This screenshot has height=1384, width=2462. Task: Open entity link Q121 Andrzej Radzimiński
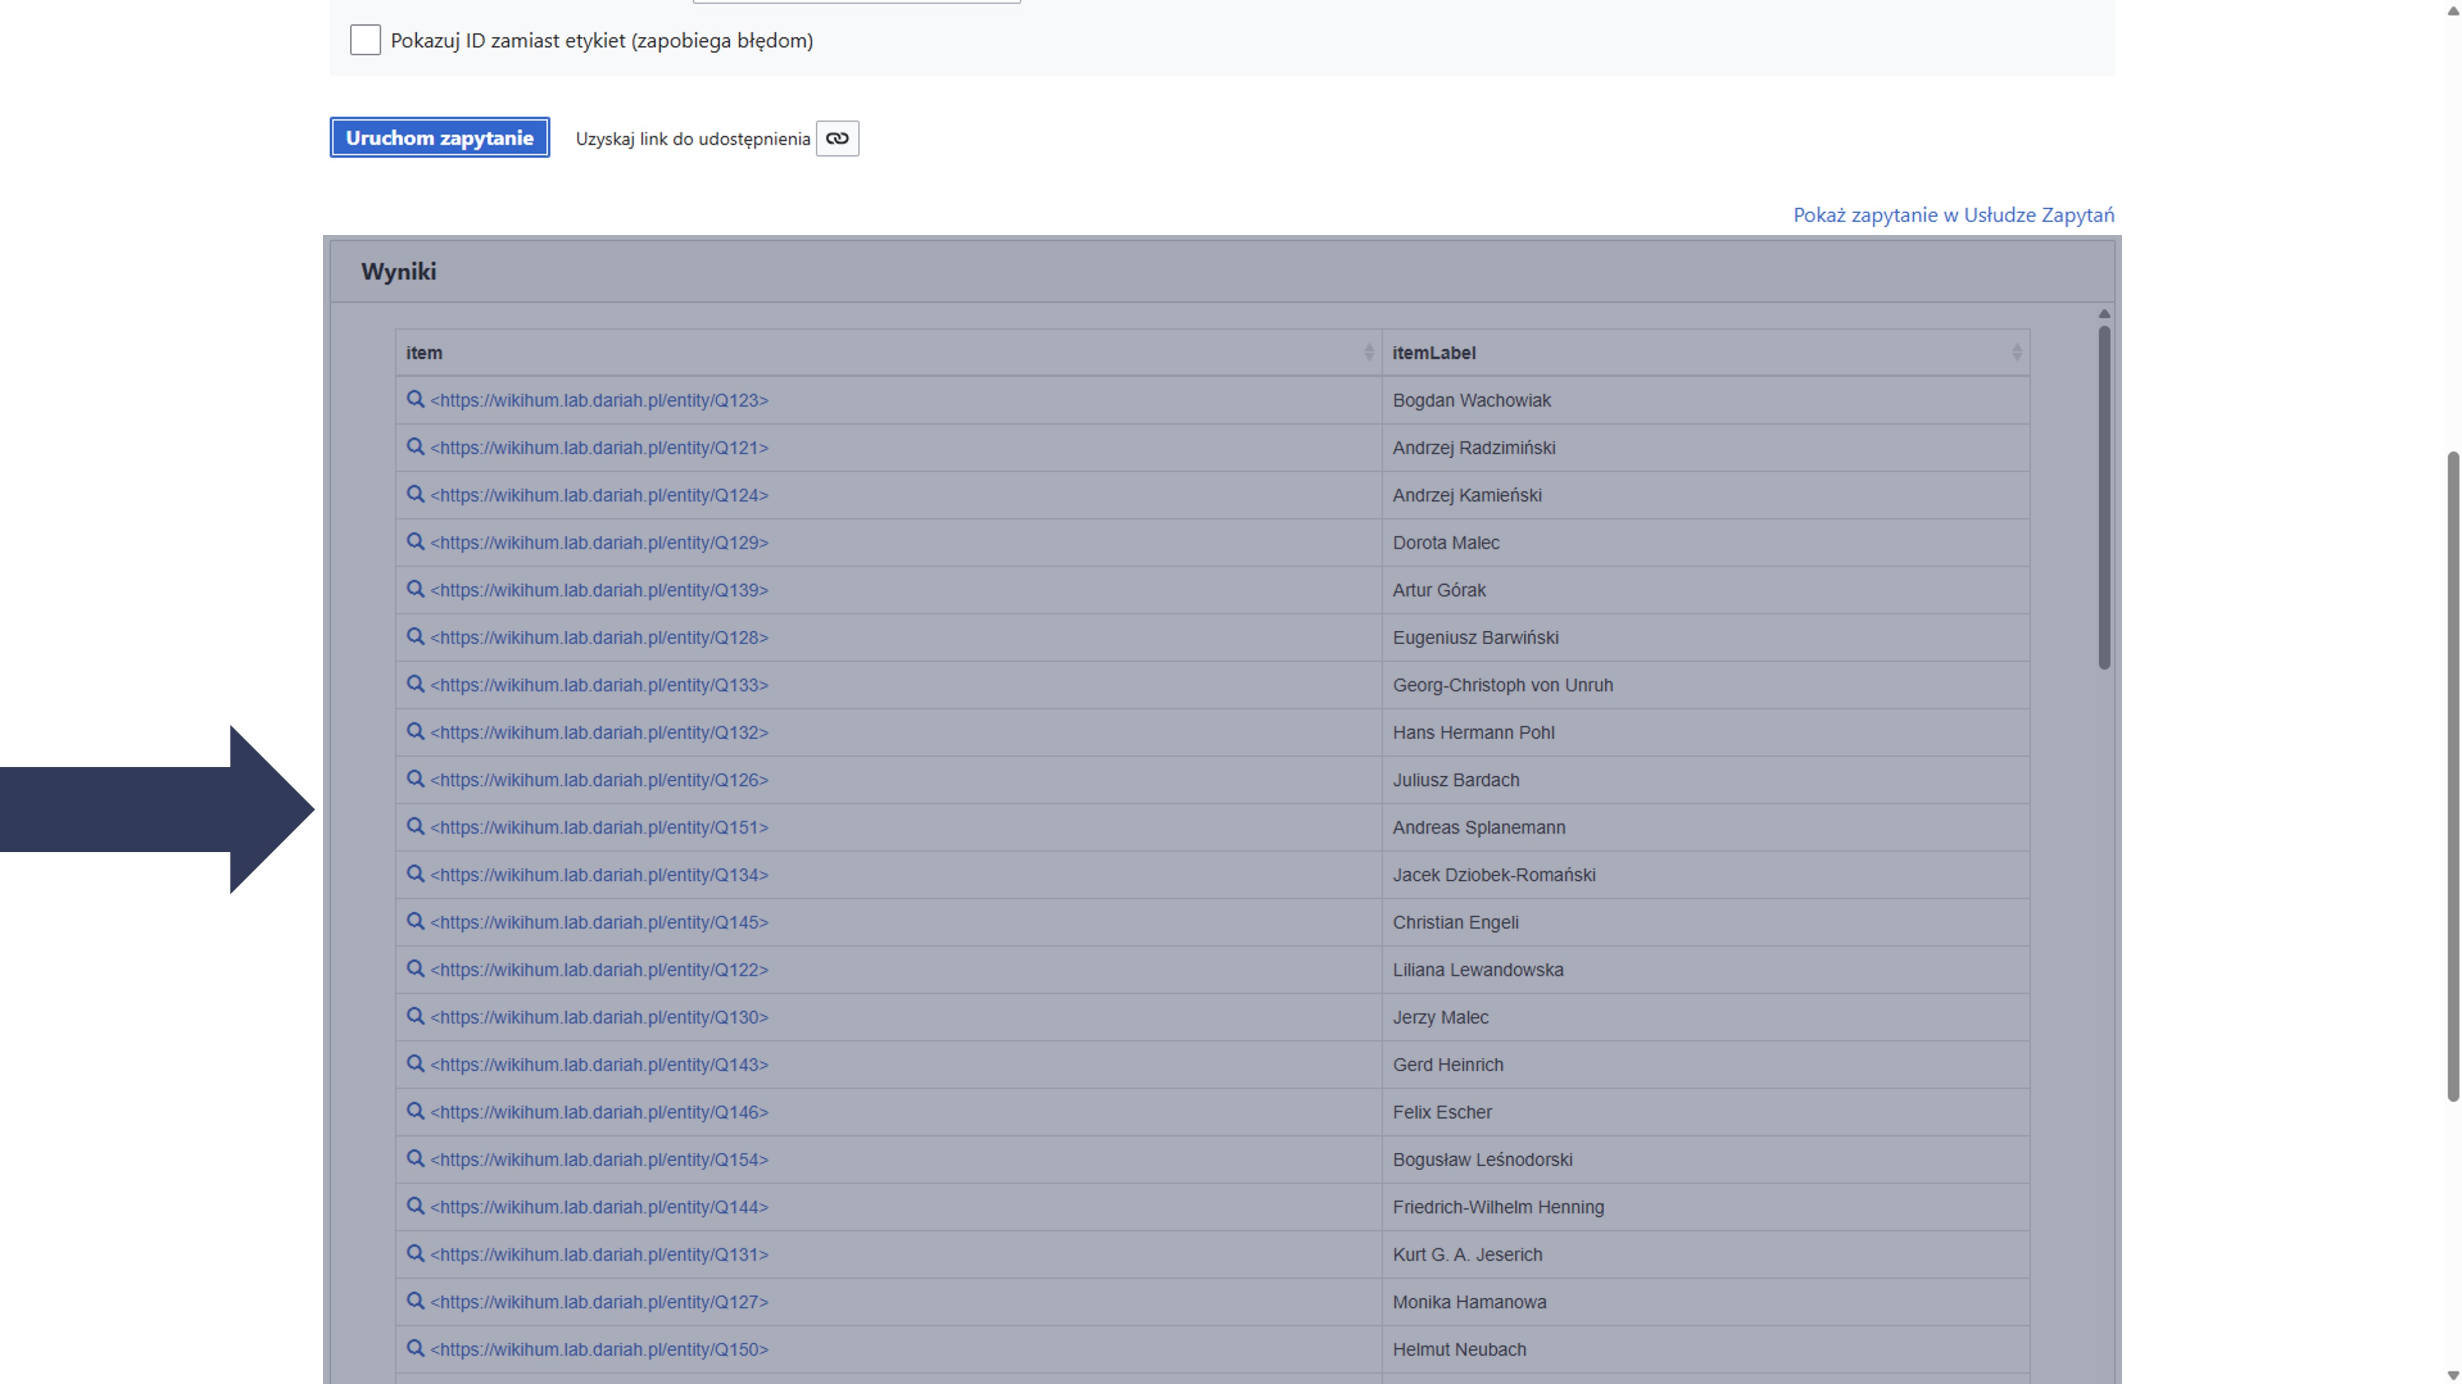coord(599,447)
